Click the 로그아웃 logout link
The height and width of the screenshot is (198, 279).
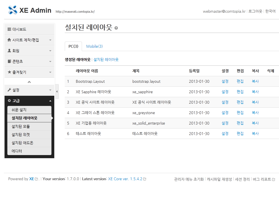click(x=255, y=12)
